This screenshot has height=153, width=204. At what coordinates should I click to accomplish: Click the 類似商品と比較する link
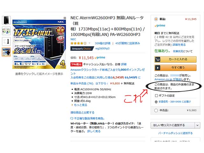82,113
